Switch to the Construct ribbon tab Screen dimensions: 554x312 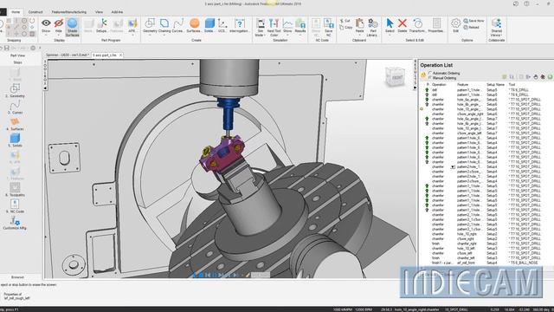click(35, 12)
